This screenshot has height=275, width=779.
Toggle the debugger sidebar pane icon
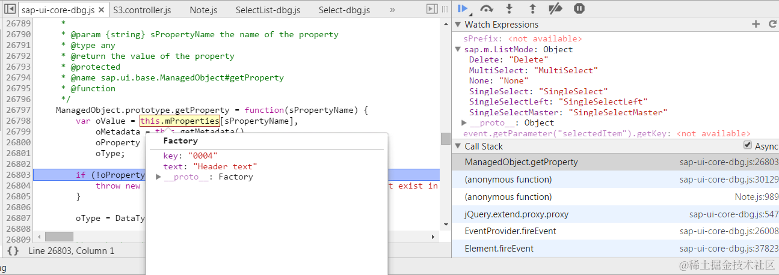(431, 9)
